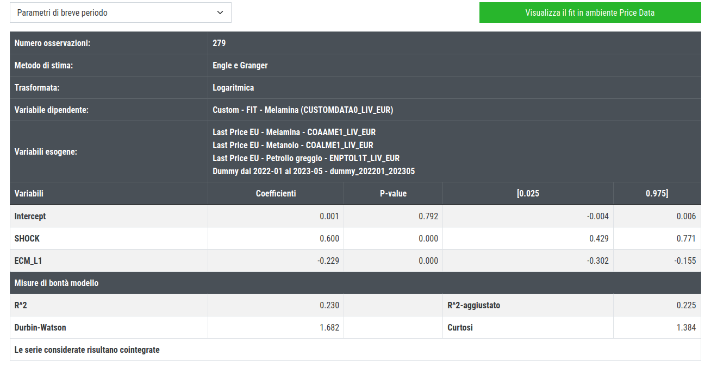Click the Durbin-Watson value 1.682
Screen dimensions: 711x368
pos(329,327)
